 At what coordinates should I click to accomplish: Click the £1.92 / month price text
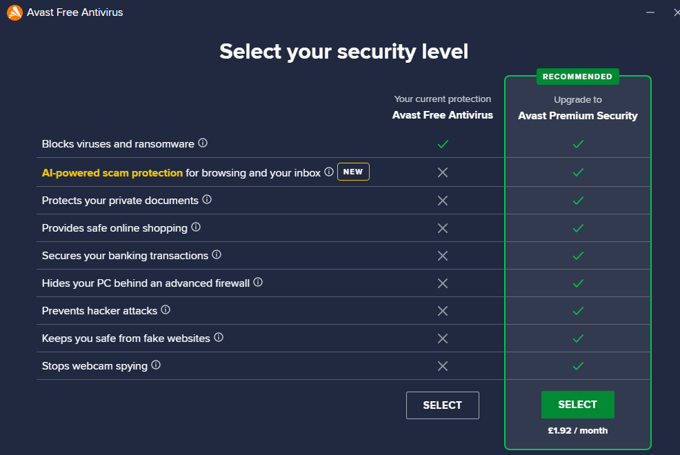(x=578, y=431)
